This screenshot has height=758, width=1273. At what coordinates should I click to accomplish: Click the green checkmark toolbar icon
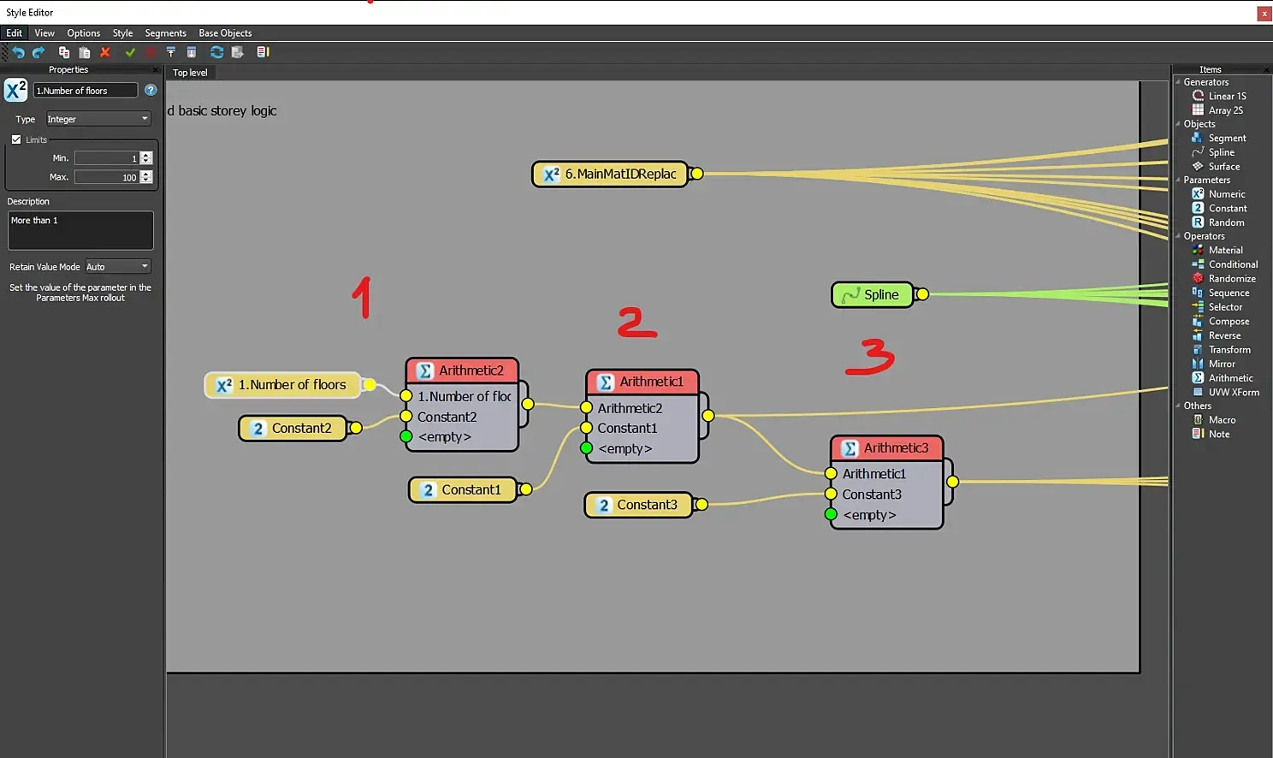point(130,52)
